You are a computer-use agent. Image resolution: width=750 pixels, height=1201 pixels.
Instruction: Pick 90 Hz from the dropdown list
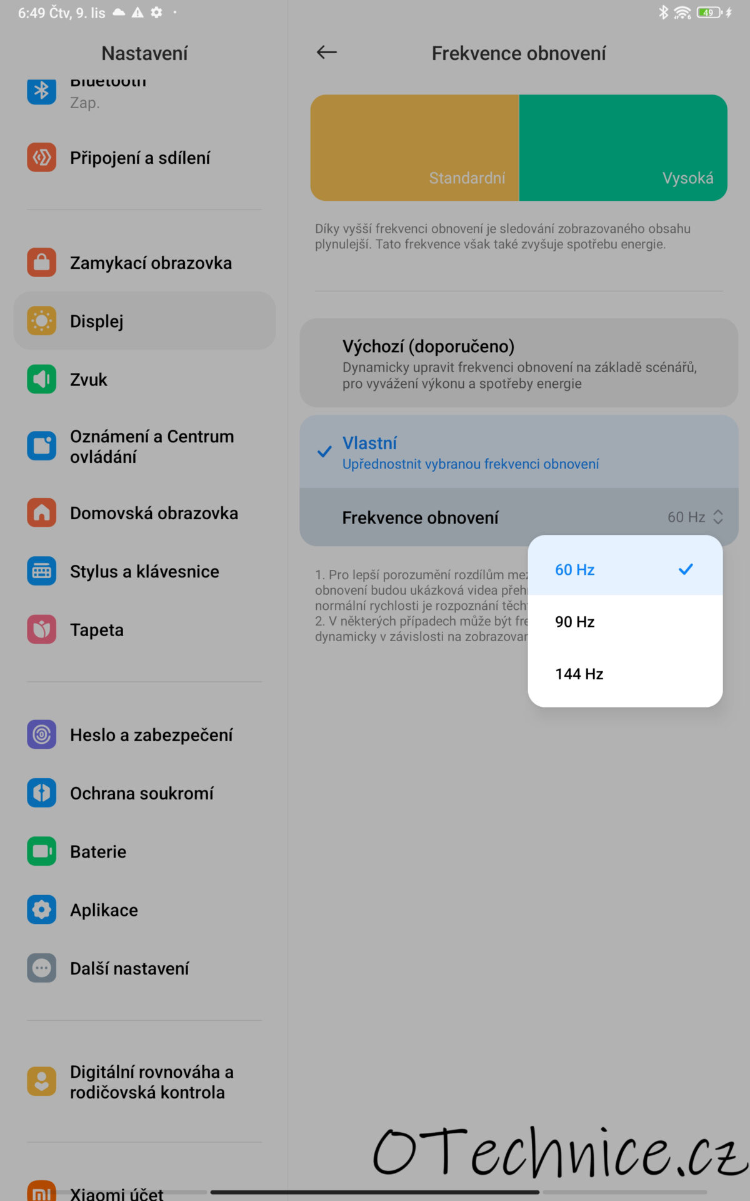pyautogui.click(x=625, y=622)
